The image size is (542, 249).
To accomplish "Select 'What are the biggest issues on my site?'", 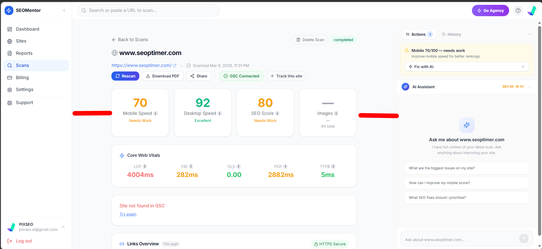I will tap(467, 168).
